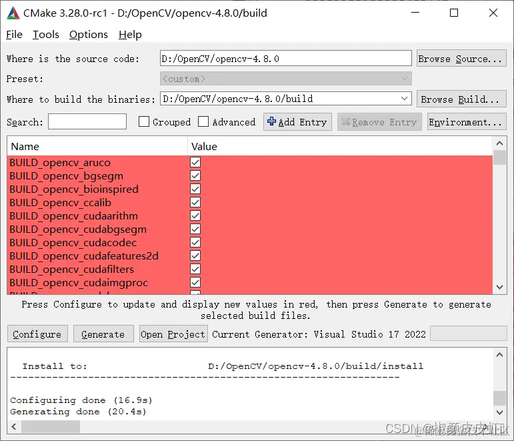Select the BUILD_opencv_cudabgsegm row name
514x441 pixels.
coord(78,230)
